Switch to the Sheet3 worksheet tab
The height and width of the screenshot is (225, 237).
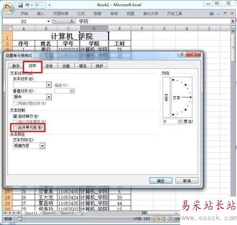tap(67, 213)
